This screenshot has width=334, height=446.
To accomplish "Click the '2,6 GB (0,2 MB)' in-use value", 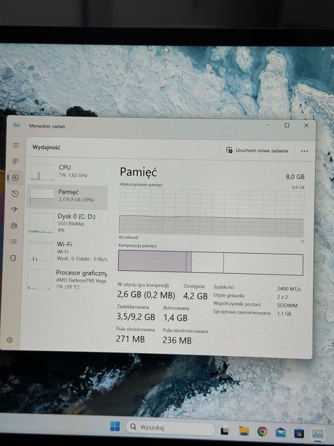I will [x=146, y=294].
